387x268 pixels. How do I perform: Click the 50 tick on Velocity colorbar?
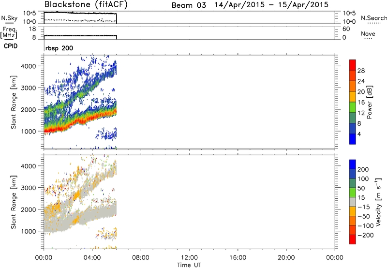[361, 188]
